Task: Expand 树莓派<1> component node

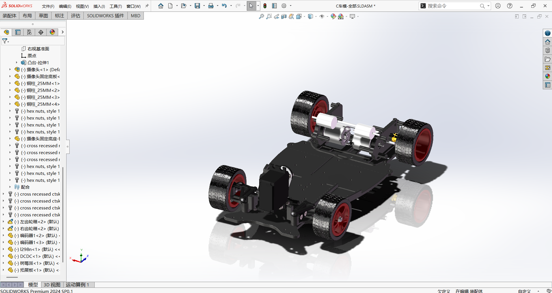Action: (x=3, y=263)
